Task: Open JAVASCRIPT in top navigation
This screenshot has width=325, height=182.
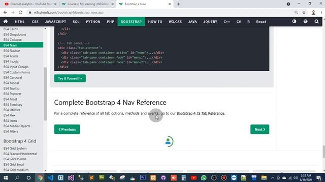Action: coord(55,21)
